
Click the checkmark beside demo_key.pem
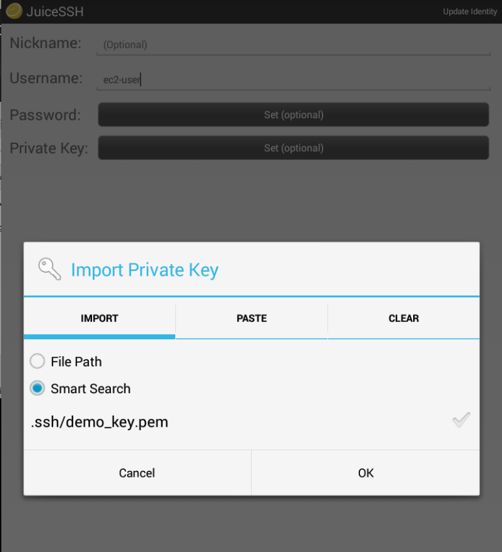[461, 420]
